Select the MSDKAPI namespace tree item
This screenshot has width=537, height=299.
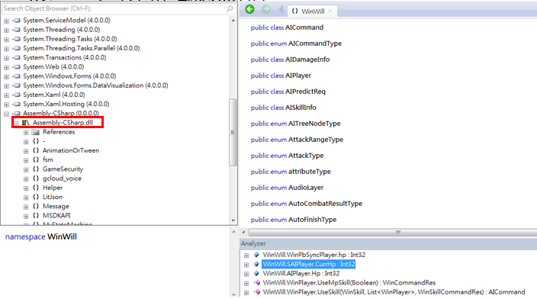(56, 216)
